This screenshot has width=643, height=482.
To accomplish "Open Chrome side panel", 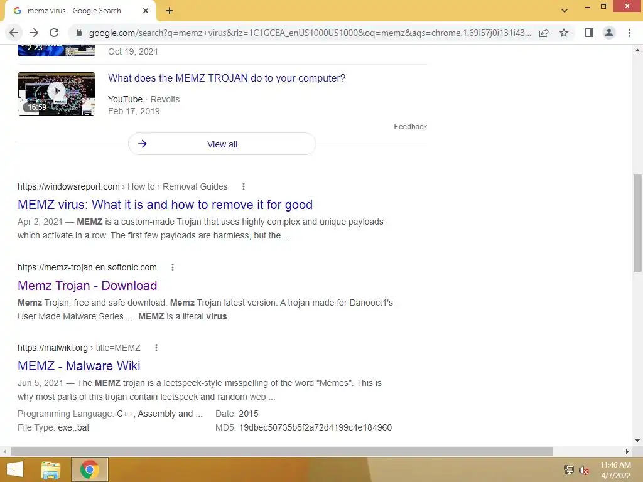I will coord(589,33).
